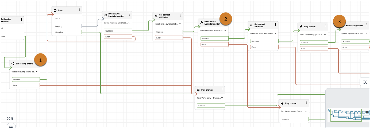Select the Set routing criteria block title
The width and height of the screenshot is (370, 128).
click(25, 64)
